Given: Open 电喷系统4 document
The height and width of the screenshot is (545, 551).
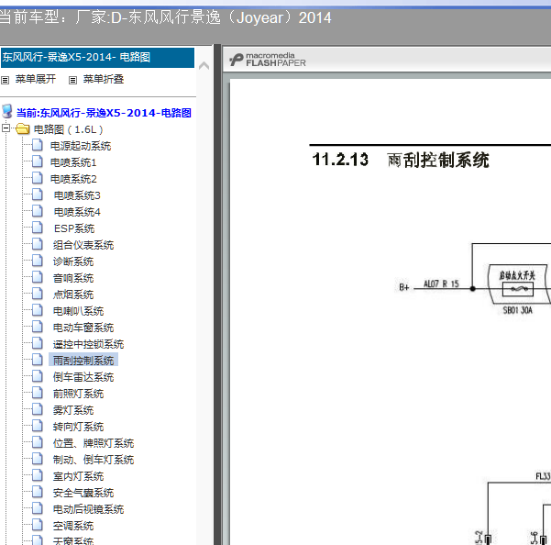Looking at the screenshot, I should click(77, 212).
